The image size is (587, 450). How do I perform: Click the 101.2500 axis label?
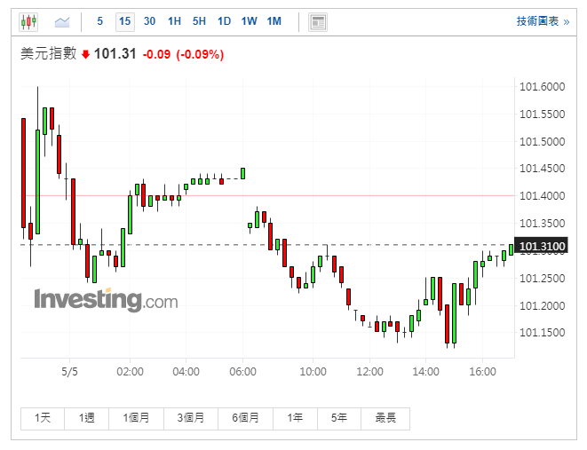pos(542,279)
